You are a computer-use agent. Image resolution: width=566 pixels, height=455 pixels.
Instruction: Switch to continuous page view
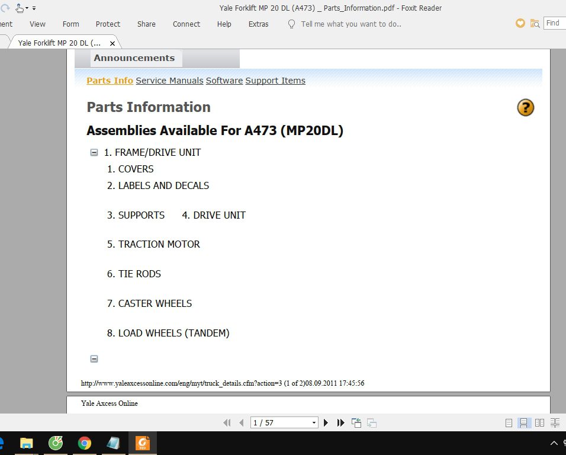click(524, 423)
